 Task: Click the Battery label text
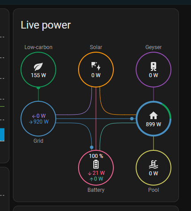[96, 190]
